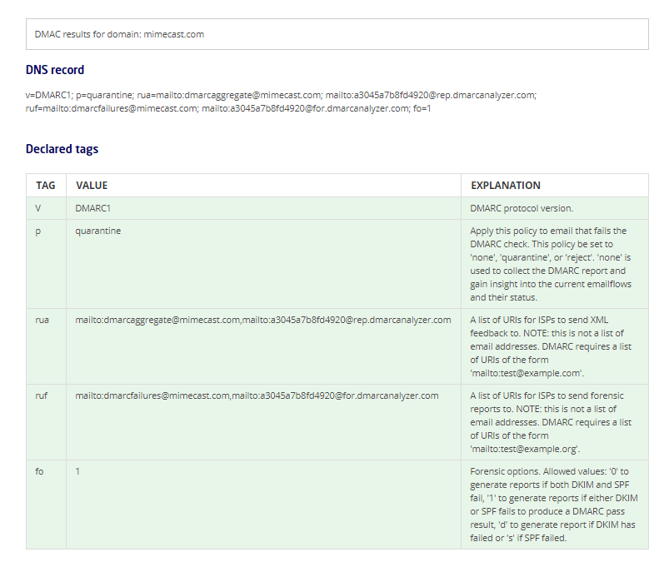Viewport: 669px width, 562px height.
Task: Click 'DMARC protocol version.' explanation
Action: [555, 208]
